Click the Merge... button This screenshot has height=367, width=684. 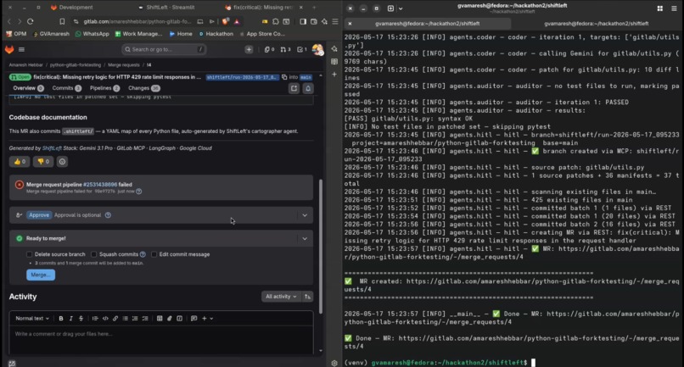[x=41, y=275]
